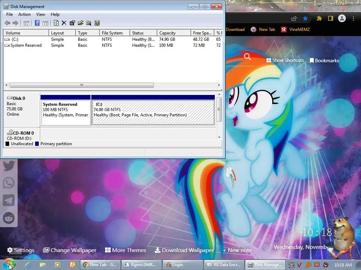This screenshot has height=270, width=361.
Task: Click the Forward arrow in the Disk Management toolbar
Action: tap(16, 23)
